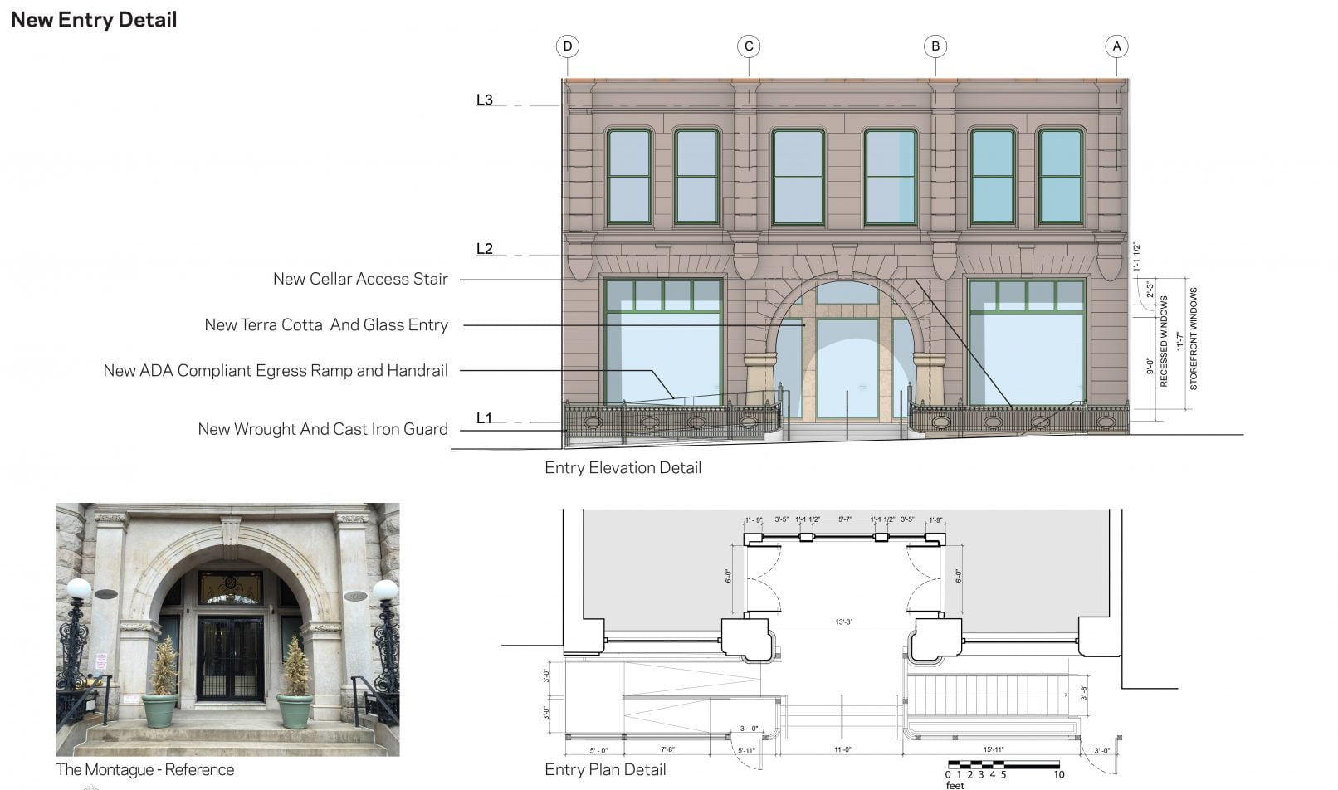Select the left 6'-0" vestibule dimension
Screen dimensions: 1338x790
729,575
